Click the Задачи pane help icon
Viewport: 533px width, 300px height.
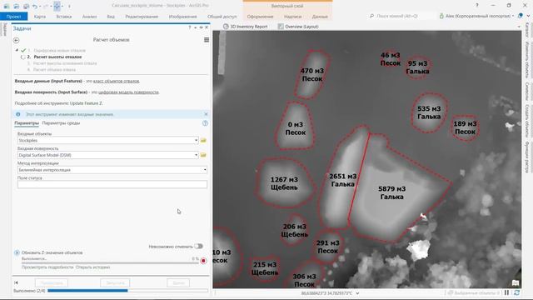(190, 27)
